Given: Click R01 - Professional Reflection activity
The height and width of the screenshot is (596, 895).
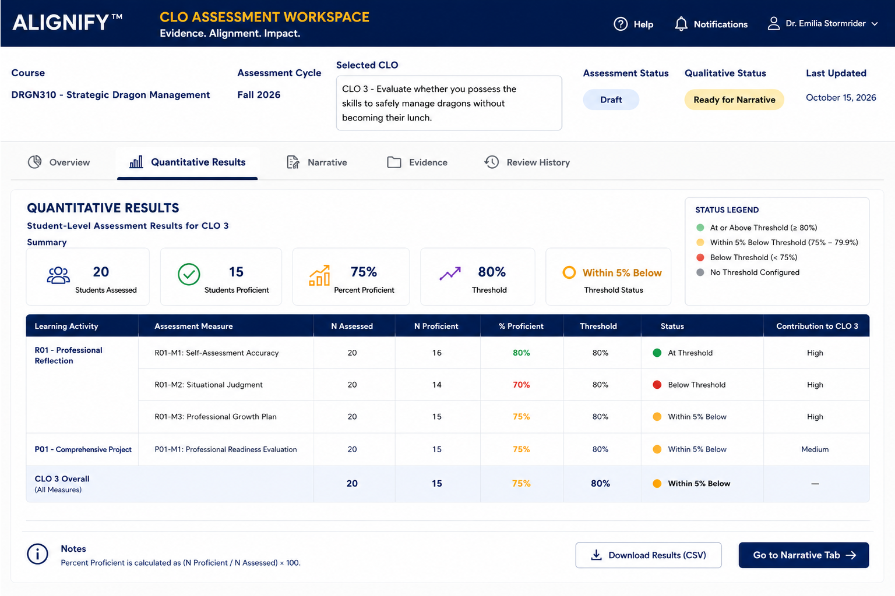Looking at the screenshot, I should [x=68, y=355].
